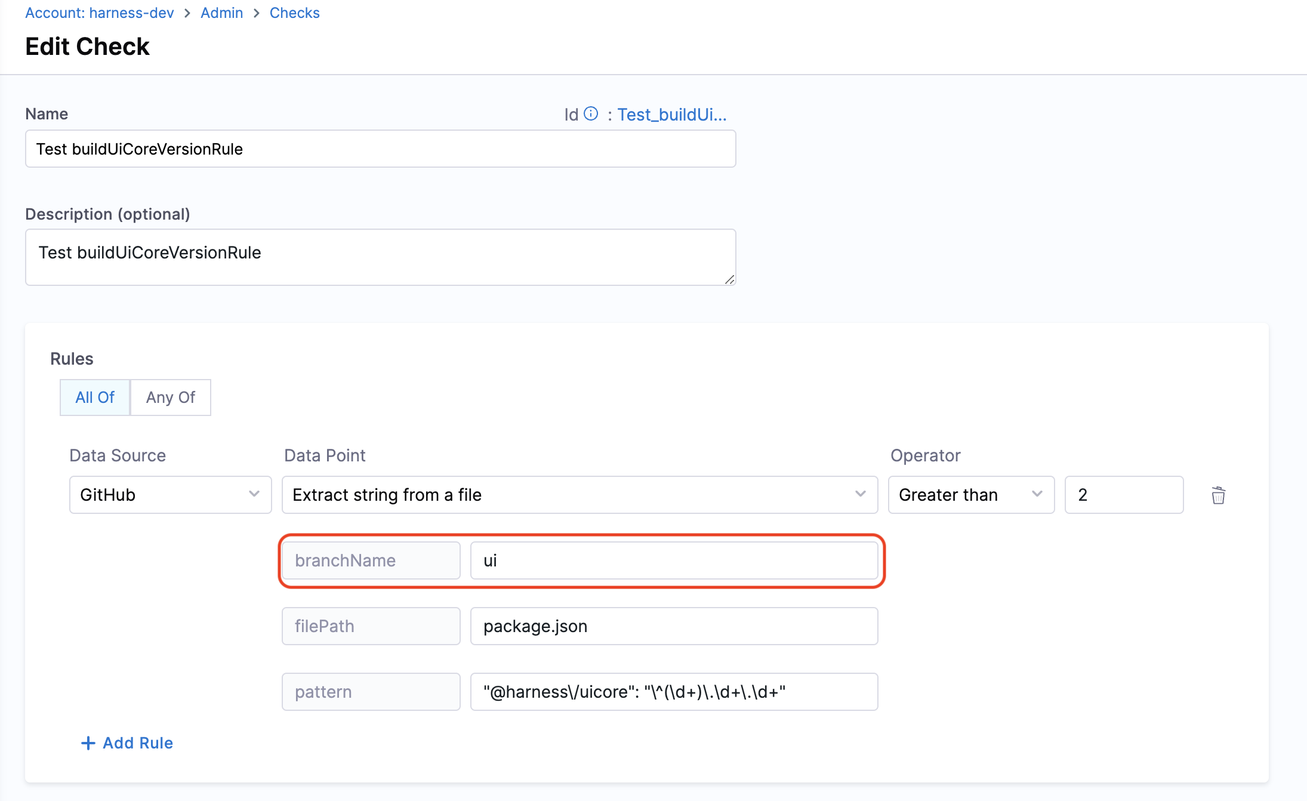Click the branchName value field containing ui
The height and width of the screenshot is (801, 1307).
click(674, 560)
